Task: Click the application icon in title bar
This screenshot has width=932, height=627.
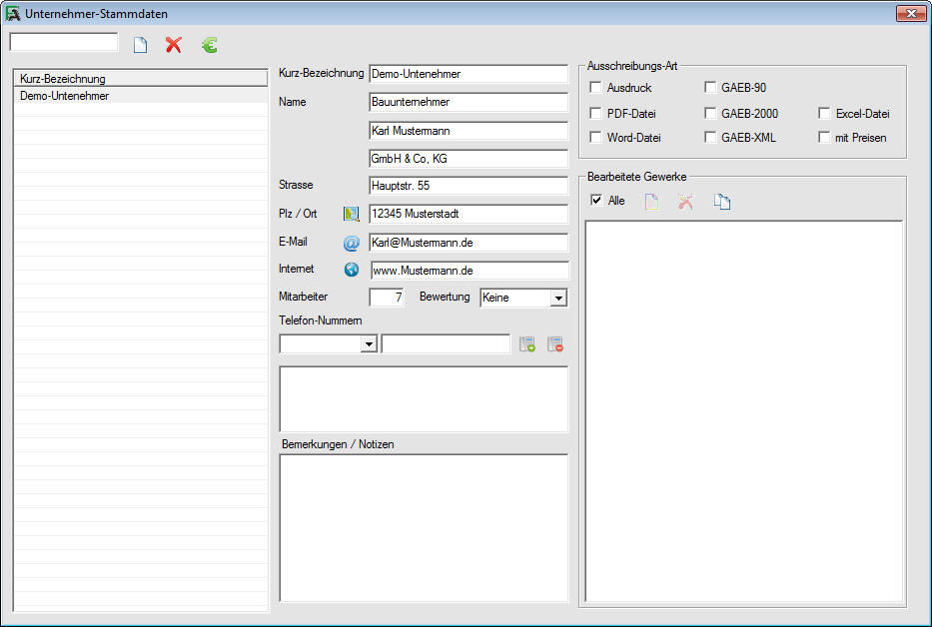Action: [x=12, y=13]
